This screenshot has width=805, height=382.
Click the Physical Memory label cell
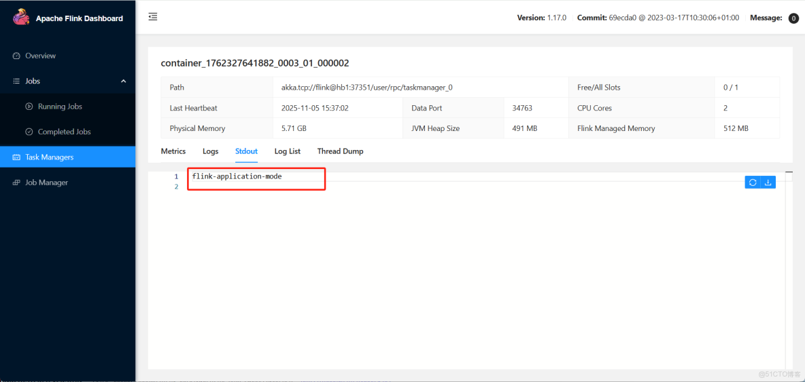point(217,128)
